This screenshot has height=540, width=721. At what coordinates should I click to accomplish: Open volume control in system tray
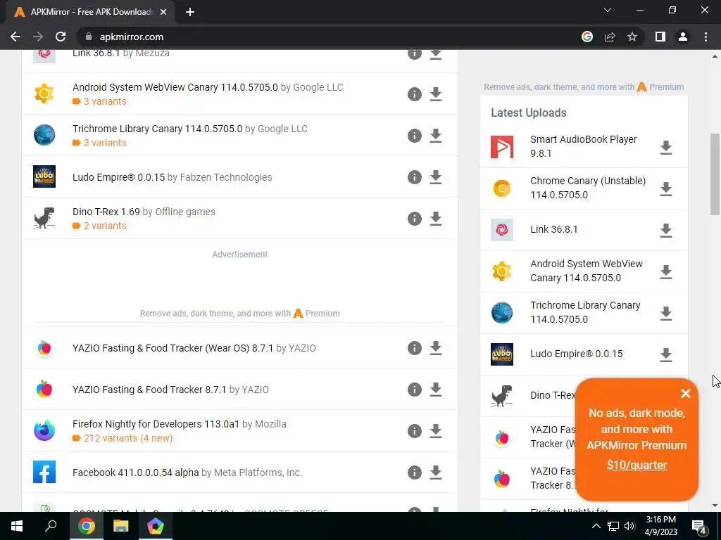[x=630, y=526]
